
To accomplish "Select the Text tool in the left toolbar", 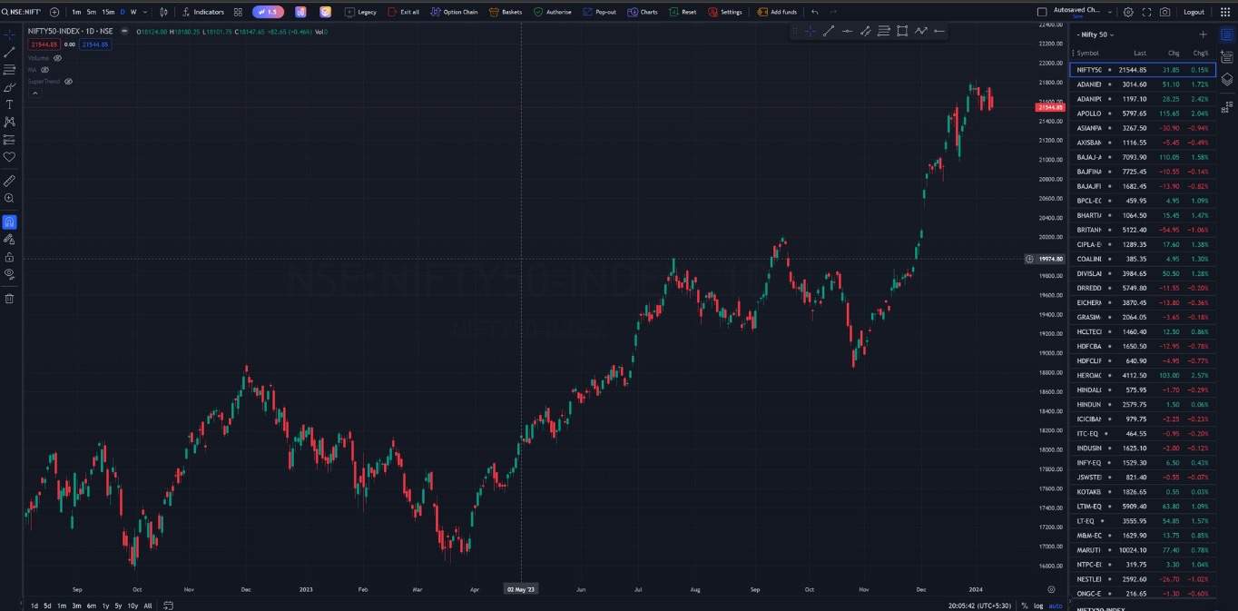I will (10, 104).
